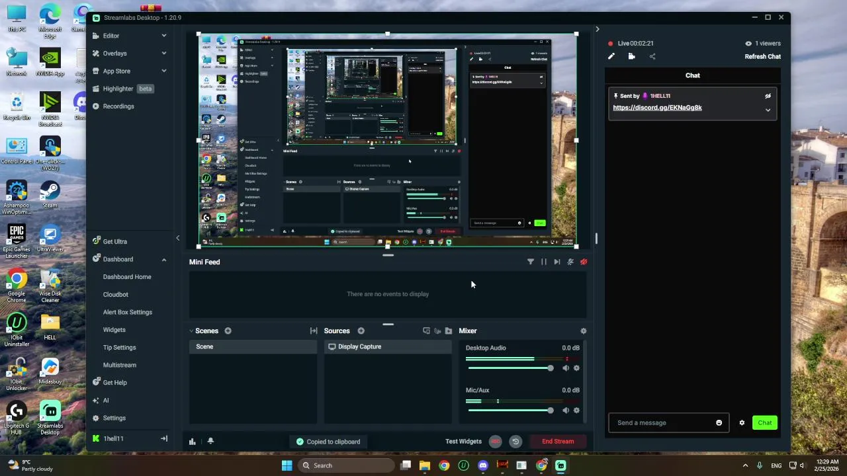The image size is (847, 476).
Task: Add a source folder
Action: pos(449,331)
